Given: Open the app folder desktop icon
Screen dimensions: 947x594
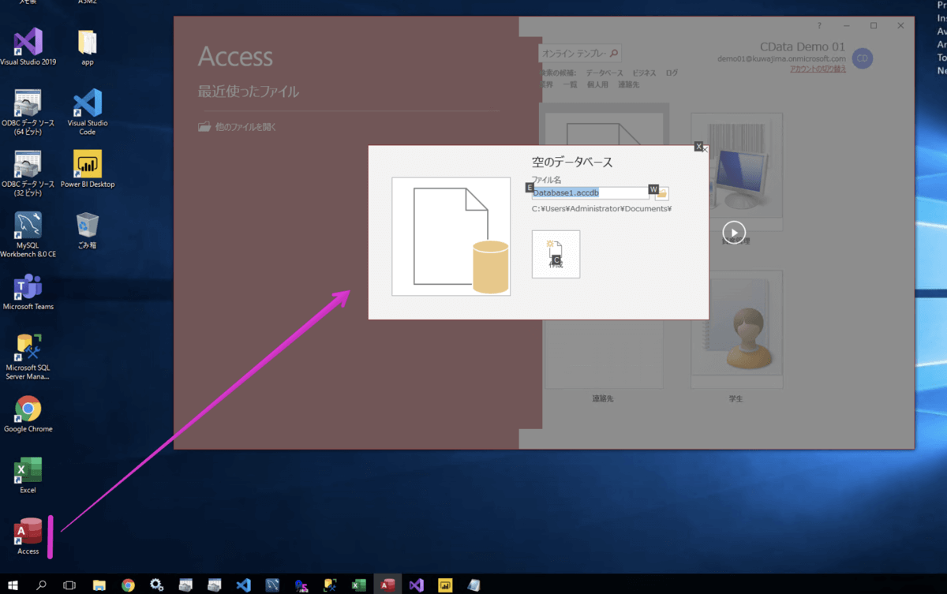Looking at the screenshot, I should (88, 47).
